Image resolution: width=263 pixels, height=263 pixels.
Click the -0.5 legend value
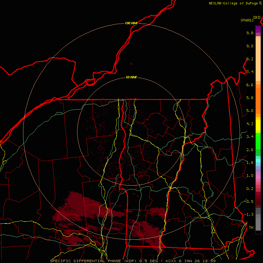249,201
